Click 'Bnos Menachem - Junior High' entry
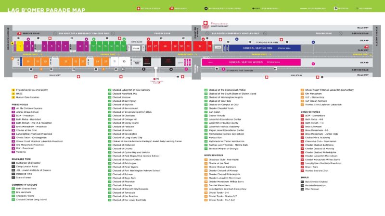 [321, 134]
